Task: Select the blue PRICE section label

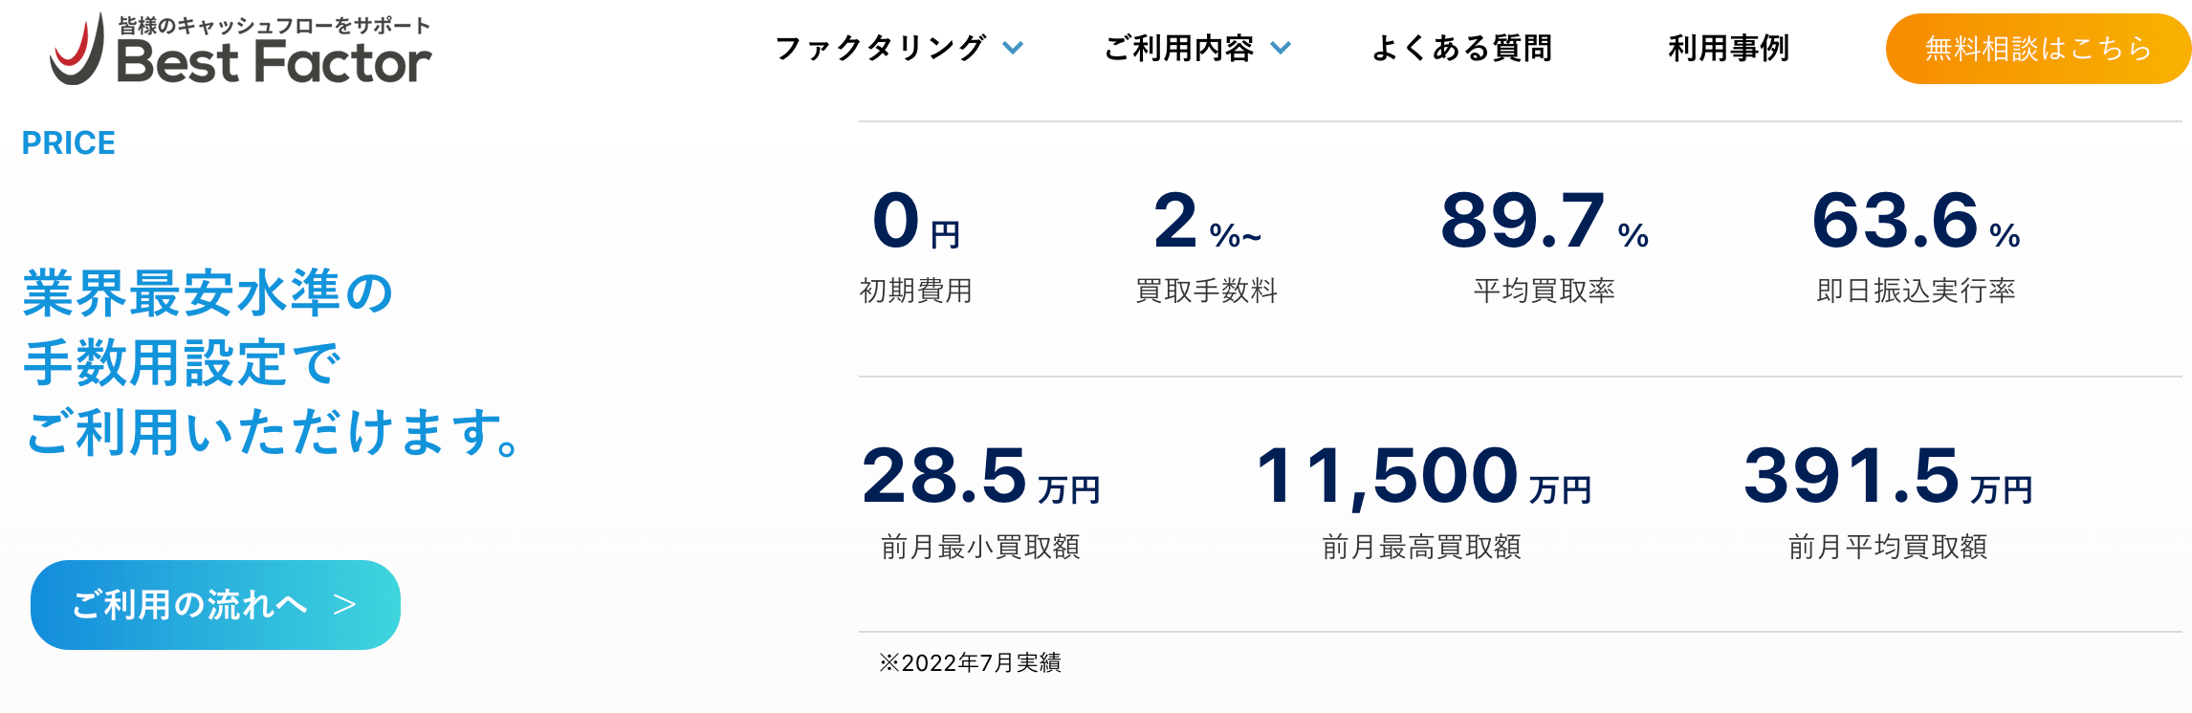Action: (x=69, y=143)
